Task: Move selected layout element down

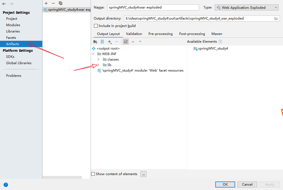Action: coord(140,41)
